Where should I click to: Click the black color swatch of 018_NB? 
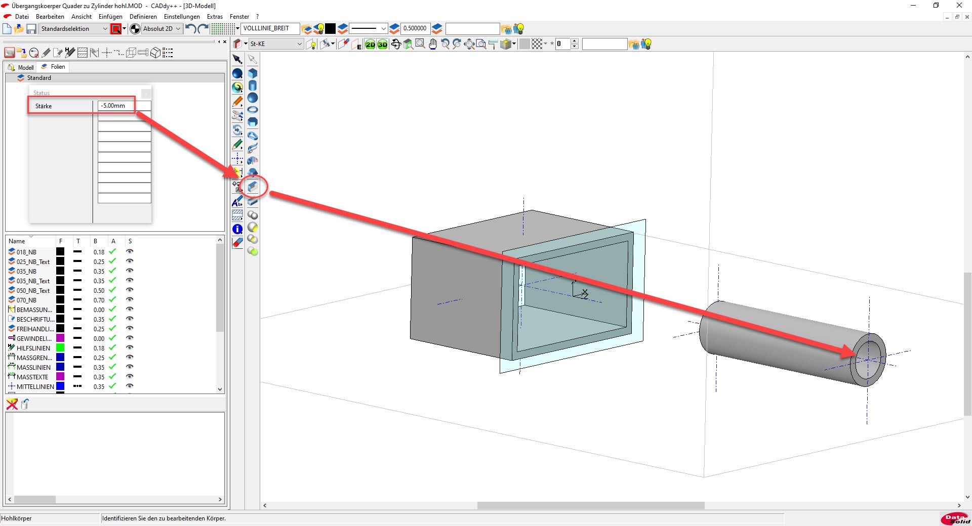coord(60,252)
